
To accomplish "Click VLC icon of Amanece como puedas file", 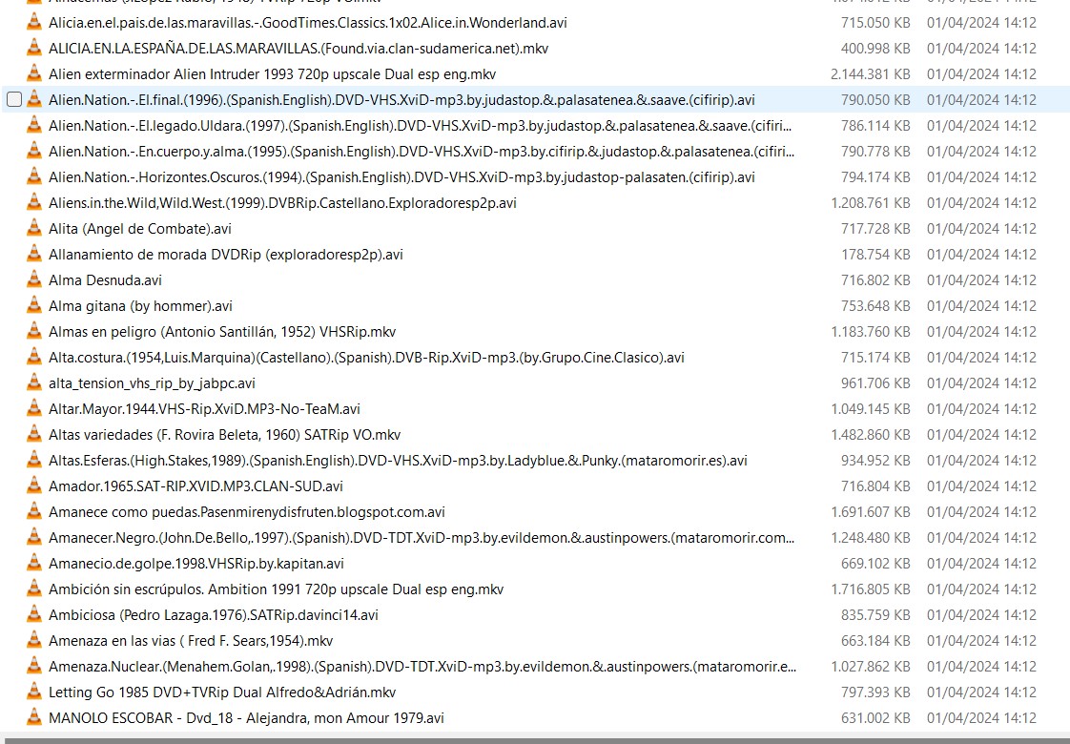I will (33, 512).
